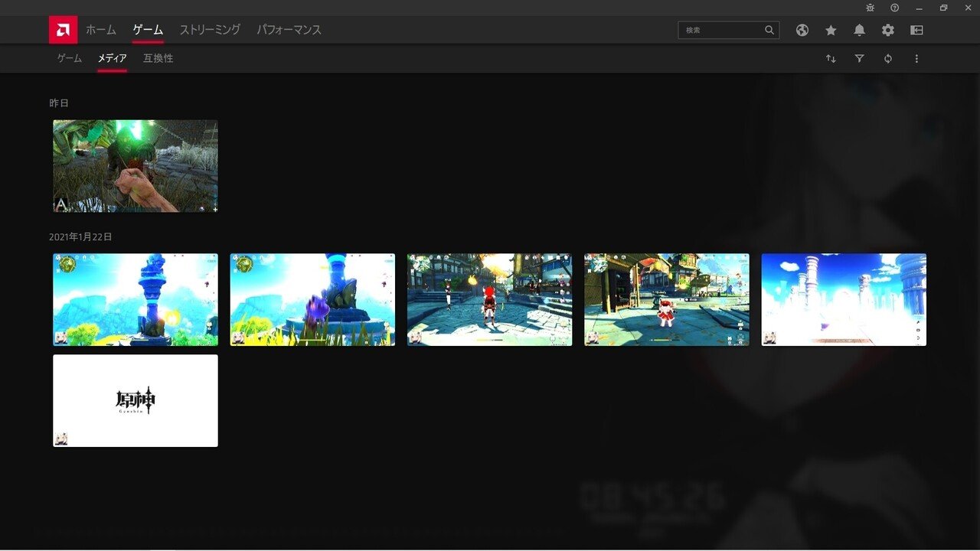
Task: Toggle the sidebar panel icon
Action: (x=916, y=30)
